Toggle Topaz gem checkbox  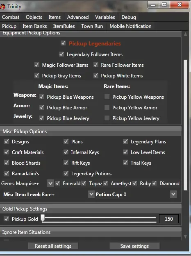(84, 184)
